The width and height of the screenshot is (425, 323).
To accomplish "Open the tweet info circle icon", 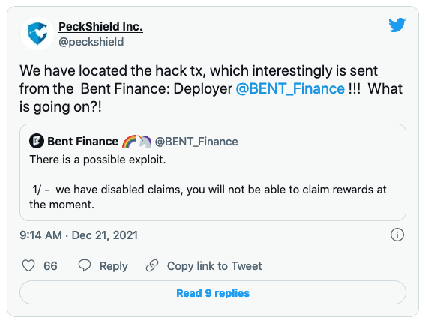I will [x=397, y=235].
